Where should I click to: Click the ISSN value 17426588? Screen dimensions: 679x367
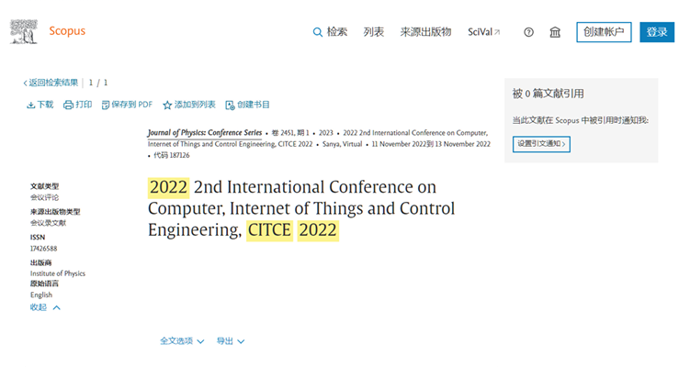click(x=43, y=249)
